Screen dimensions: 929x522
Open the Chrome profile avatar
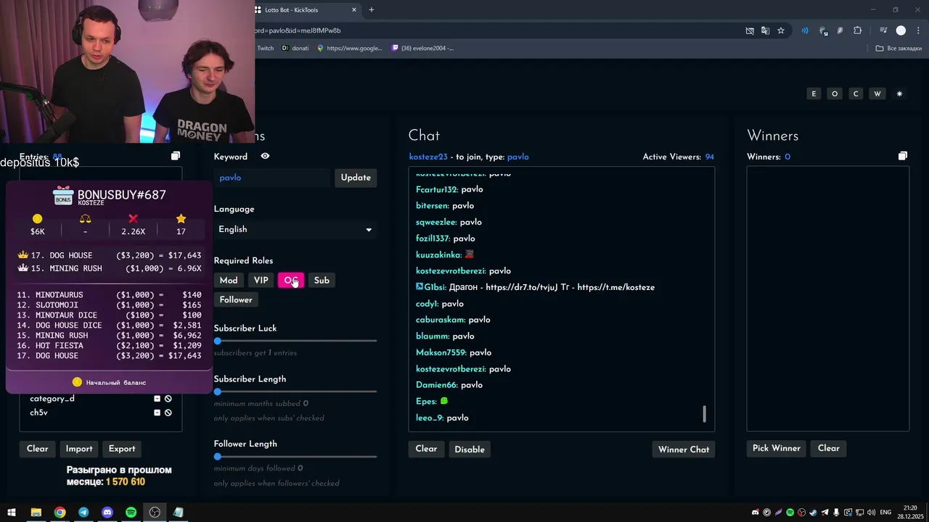(901, 30)
